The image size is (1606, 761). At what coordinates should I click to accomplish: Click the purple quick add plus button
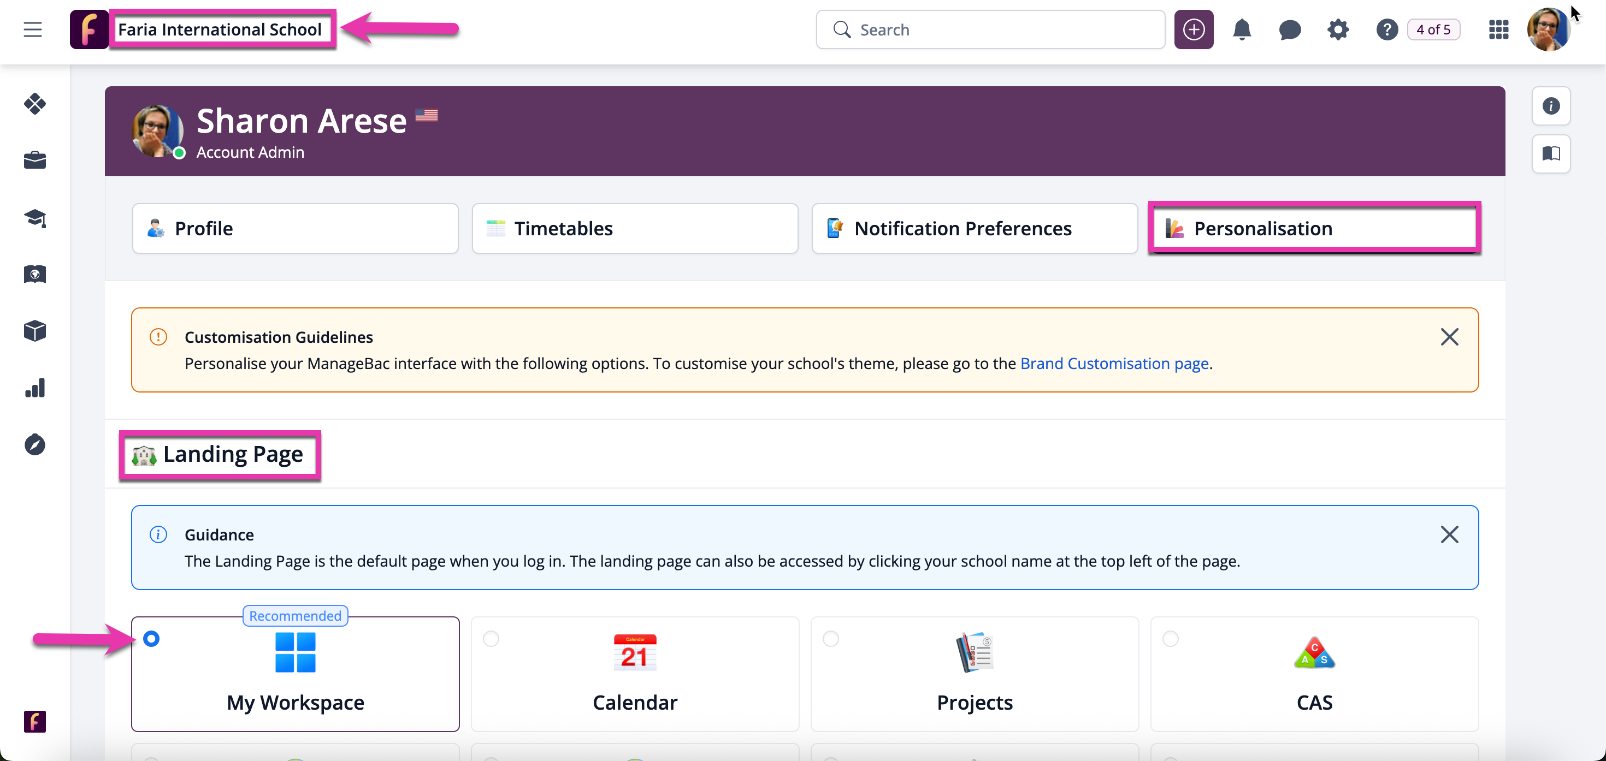[1193, 29]
